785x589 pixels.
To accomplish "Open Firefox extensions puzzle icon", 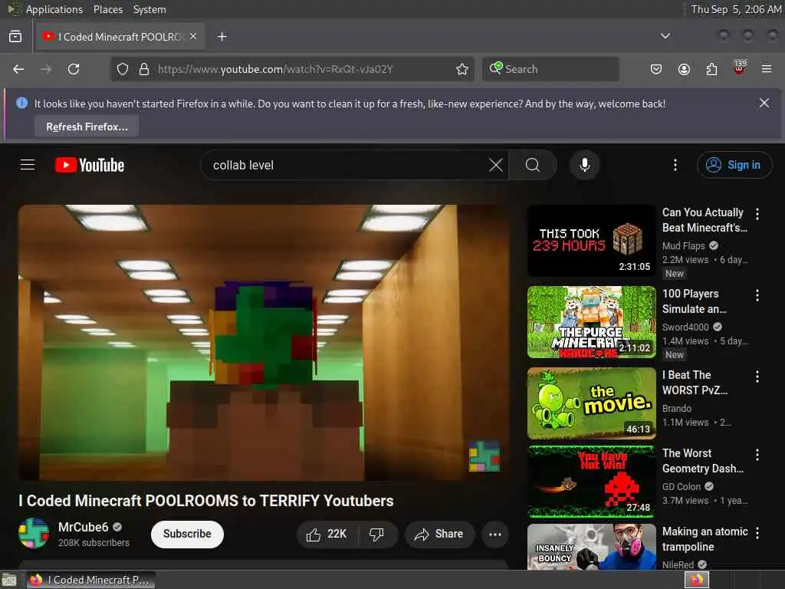I will [711, 69].
